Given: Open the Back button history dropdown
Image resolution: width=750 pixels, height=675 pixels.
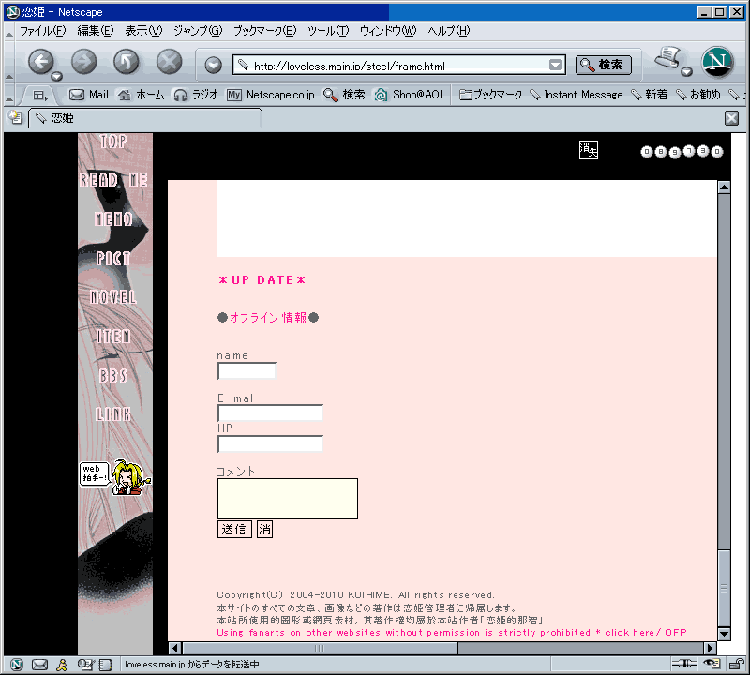Looking at the screenshot, I should [x=57, y=77].
